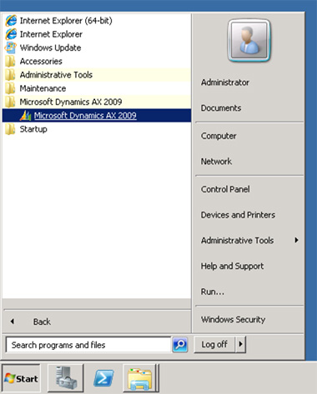Focus the Search programs and files box
317x394 pixels.
pos(88,345)
